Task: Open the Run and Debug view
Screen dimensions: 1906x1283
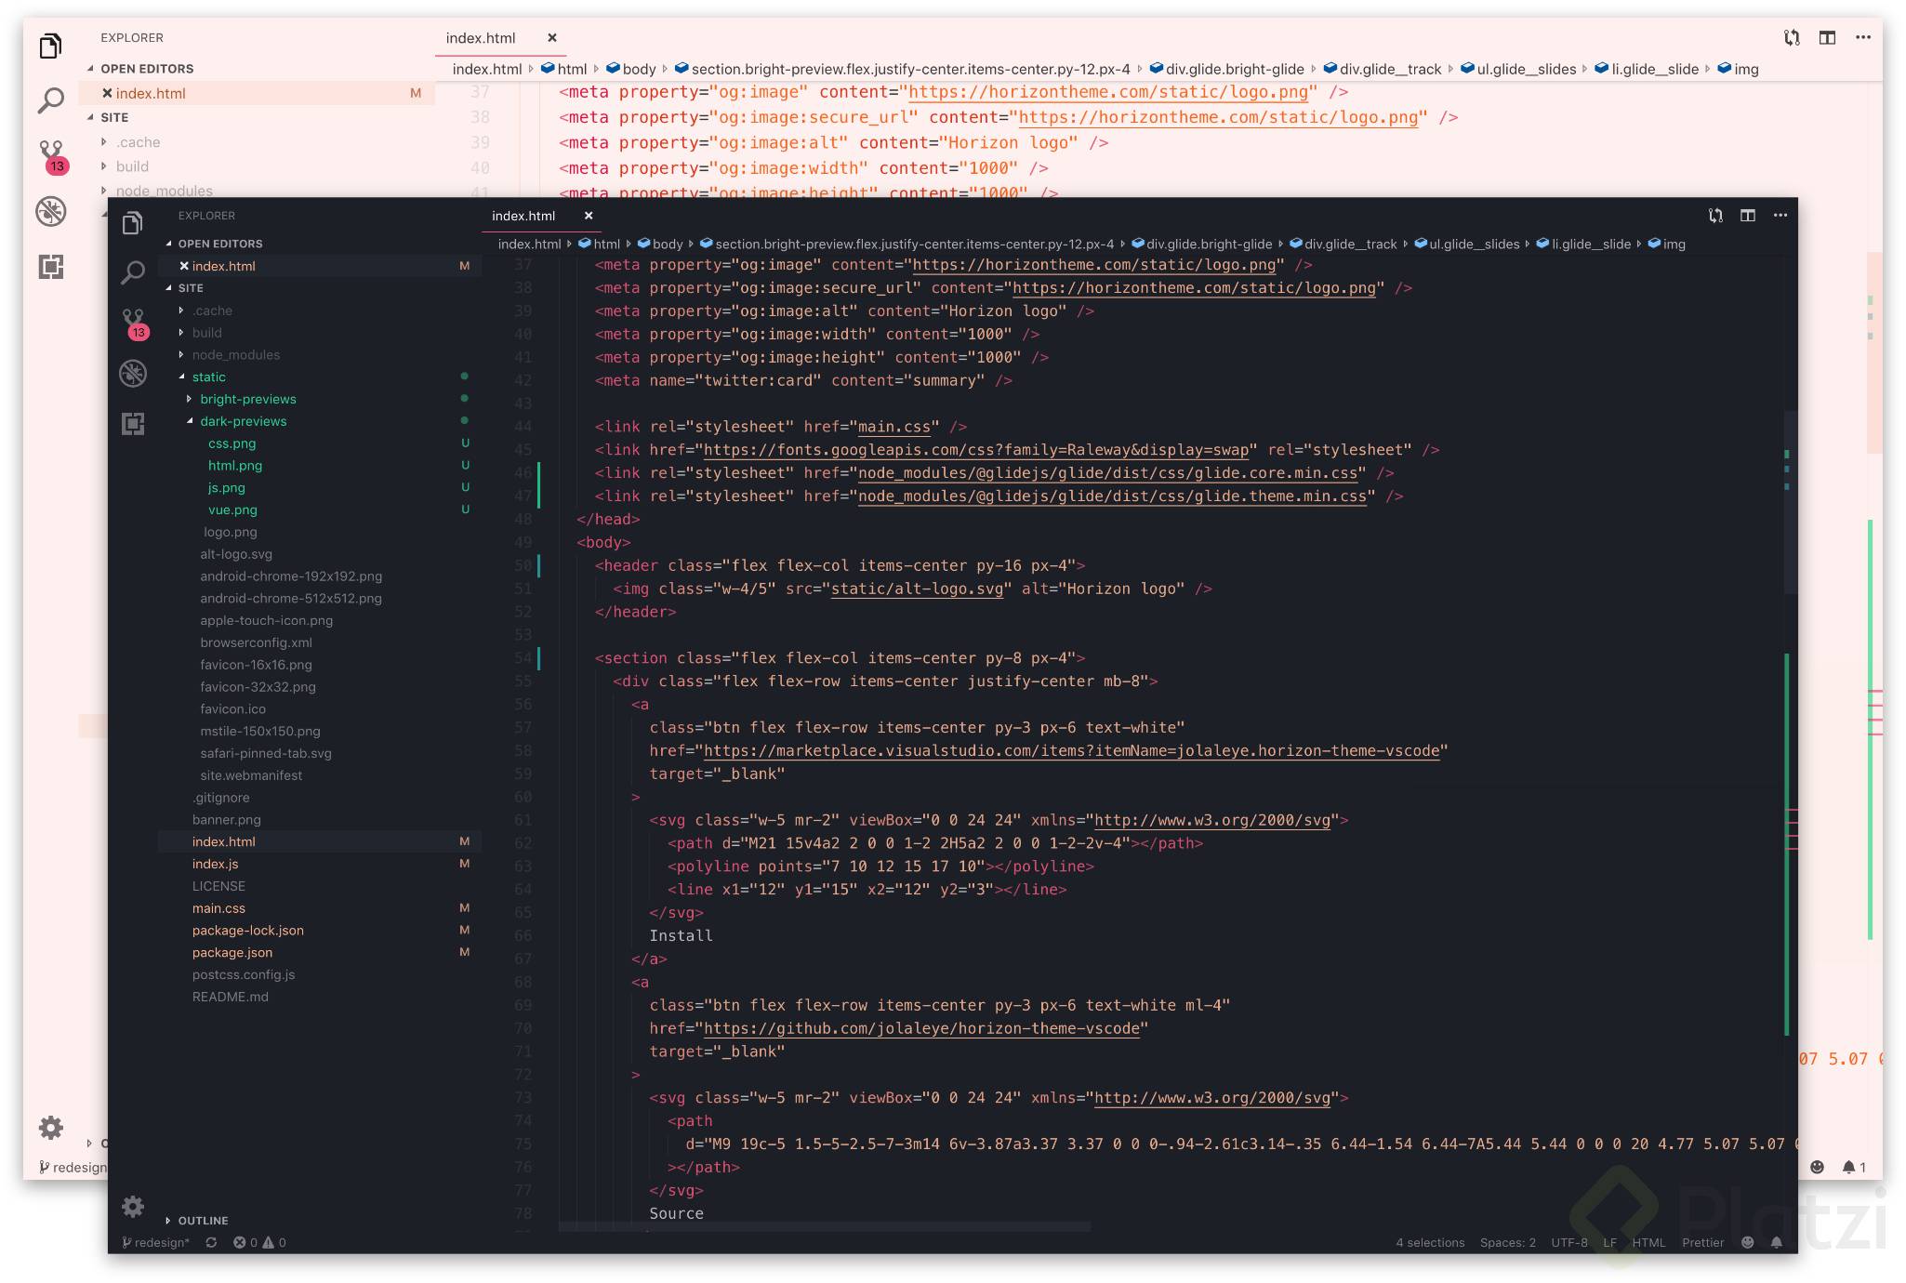Action: point(133,373)
